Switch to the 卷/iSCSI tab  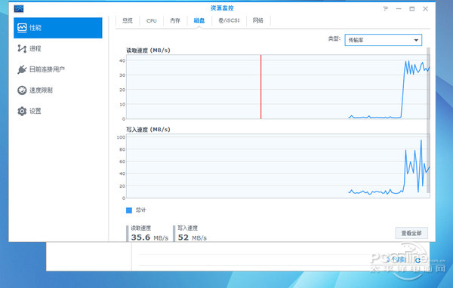point(229,20)
